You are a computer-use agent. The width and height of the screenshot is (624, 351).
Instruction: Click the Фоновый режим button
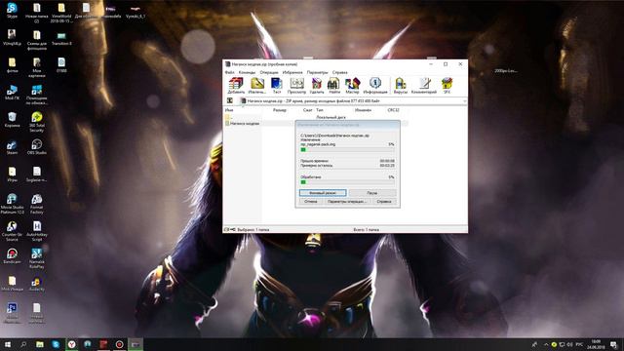click(x=323, y=193)
